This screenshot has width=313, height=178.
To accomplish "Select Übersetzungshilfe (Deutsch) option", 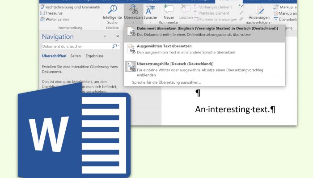I will (x=205, y=69).
